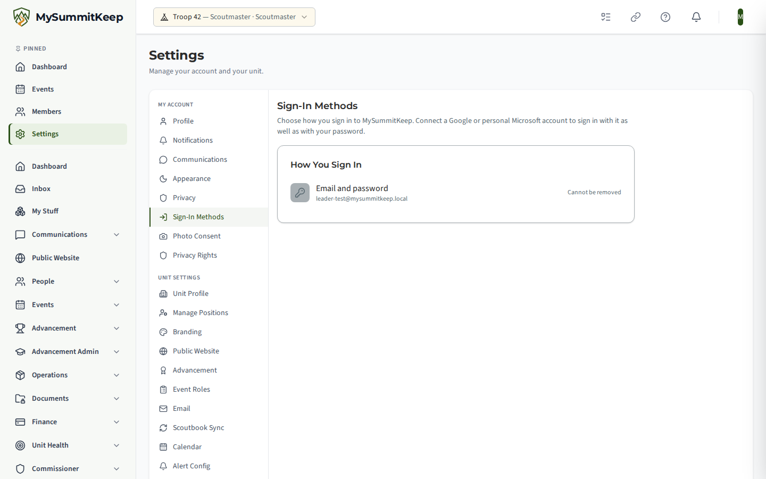Image resolution: width=766 pixels, height=479 pixels.
Task: Open Privacy settings
Action: pos(209,198)
